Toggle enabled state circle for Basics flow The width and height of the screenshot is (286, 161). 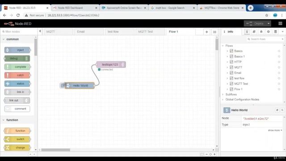point(279,51)
